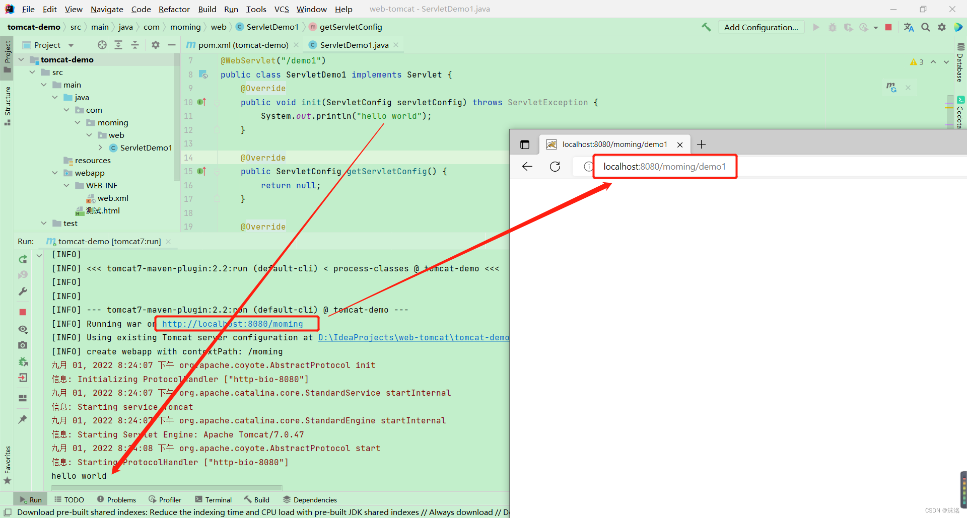This screenshot has width=967, height=518.
Task: Pin the Run tool window
Action: 23,419
